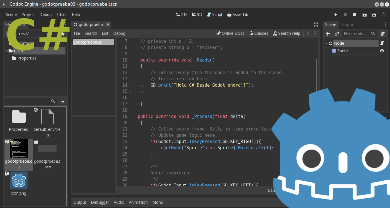
Task: Open the Output bottom panel
Action: tap(80, 202)
